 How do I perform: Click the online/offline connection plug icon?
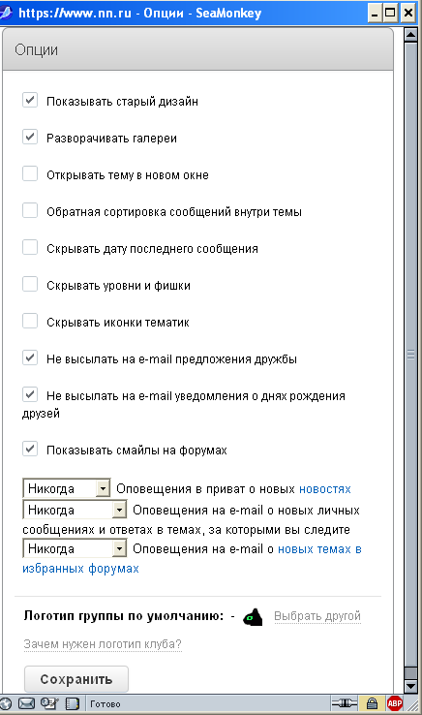coord(344,703)
